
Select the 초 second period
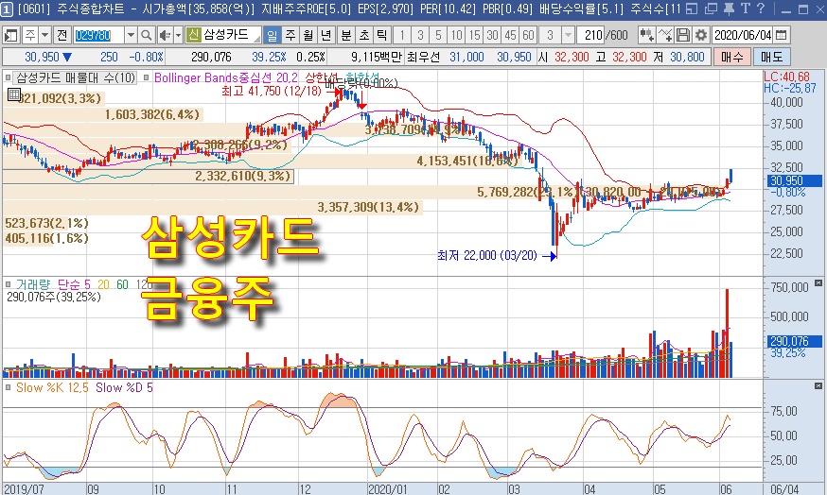(x=364, y=35)
